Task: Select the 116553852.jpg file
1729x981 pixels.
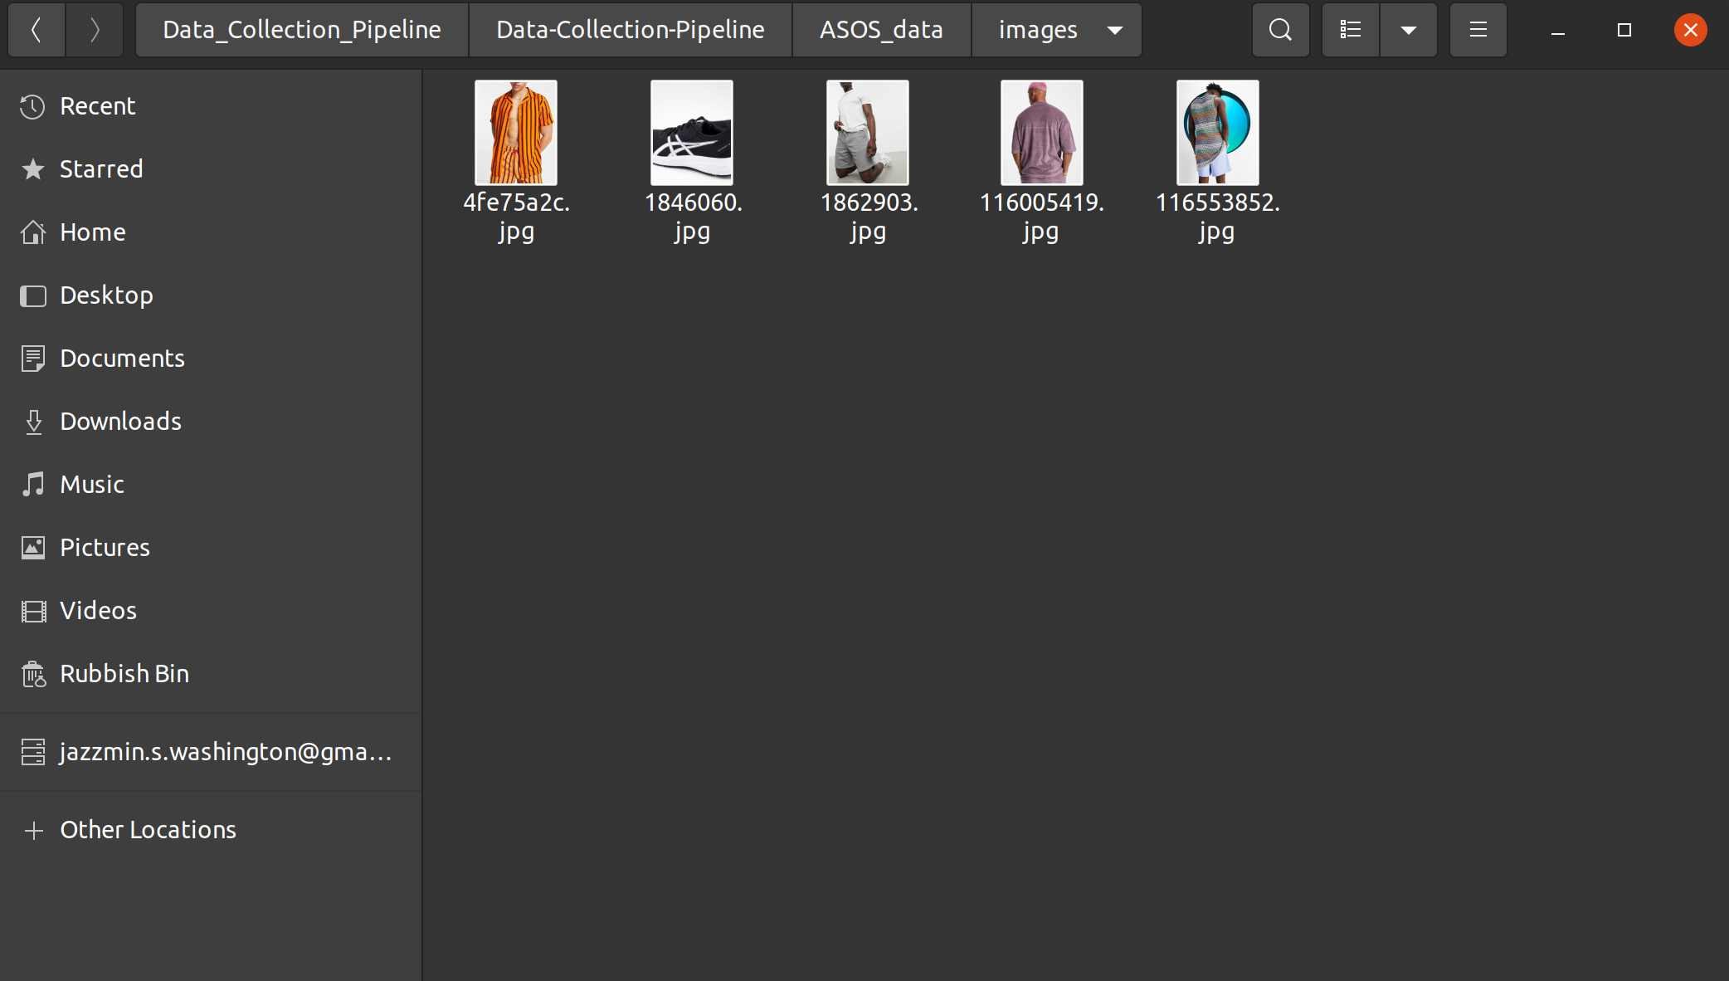Action: (x=1217, y=133)
